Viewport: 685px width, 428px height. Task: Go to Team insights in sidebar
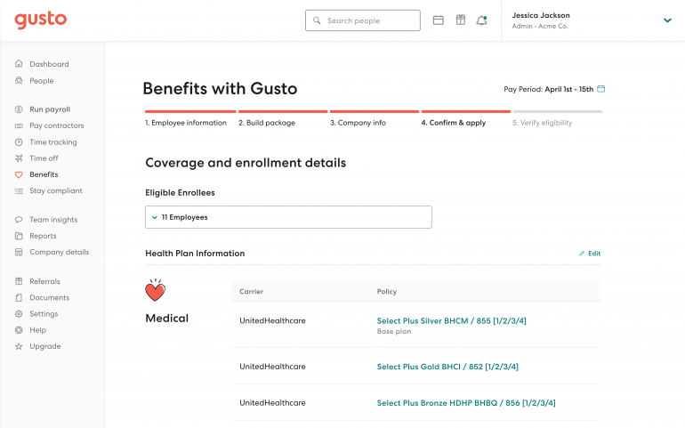coord(52,220)
